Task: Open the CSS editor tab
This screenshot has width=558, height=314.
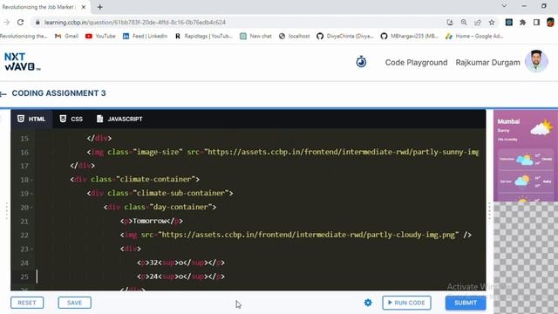Action: click(71, 119)
